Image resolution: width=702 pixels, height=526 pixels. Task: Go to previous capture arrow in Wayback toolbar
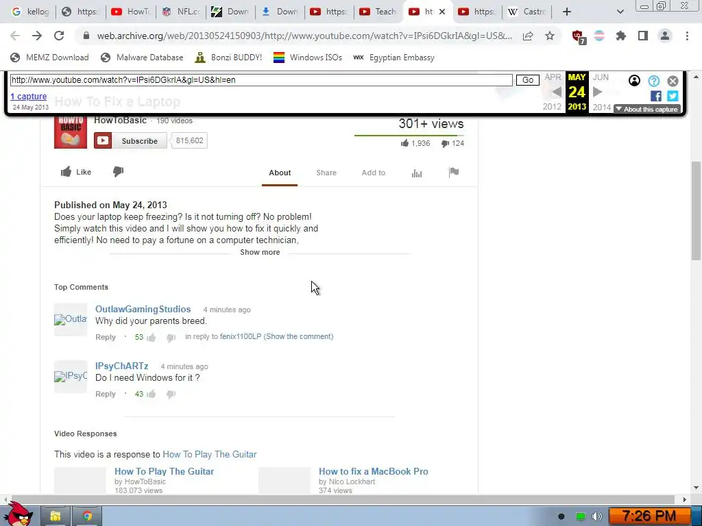click(x=557, y=92)
